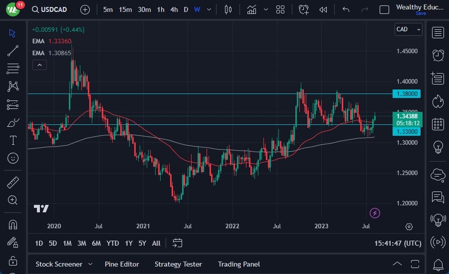Select the 4h timeframe button
Image resolution: width=449 pixels, height=274 pixels.
174,9
